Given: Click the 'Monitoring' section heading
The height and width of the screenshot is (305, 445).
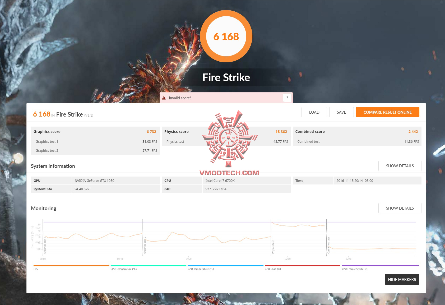Looking at the screenshot, I should (44, 208).
